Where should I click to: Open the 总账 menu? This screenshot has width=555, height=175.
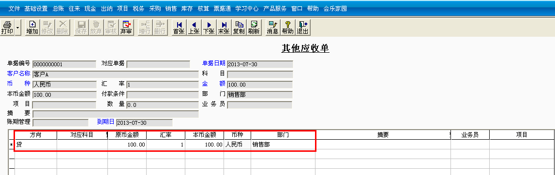58,9
